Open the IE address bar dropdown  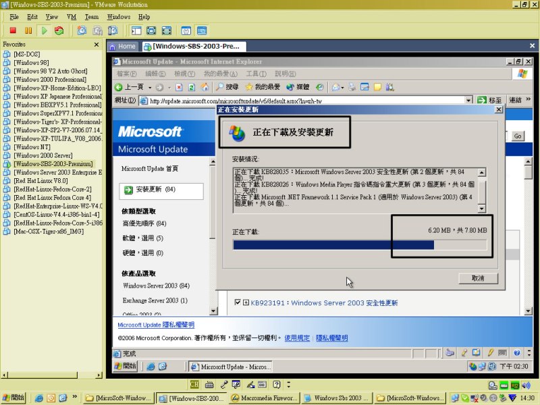coord(468,100)
